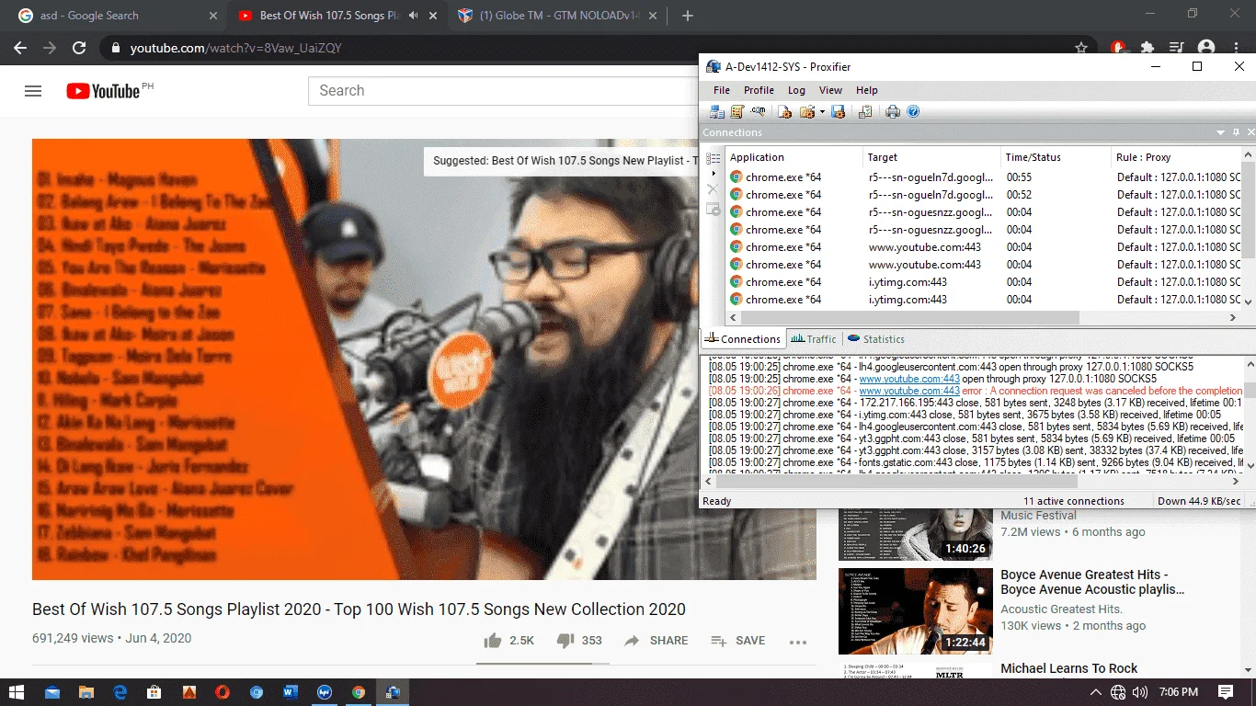This screenshot has height=706, width=1256.
Task: Open File Explorer from the taskbar
Action: click(86, 692)
